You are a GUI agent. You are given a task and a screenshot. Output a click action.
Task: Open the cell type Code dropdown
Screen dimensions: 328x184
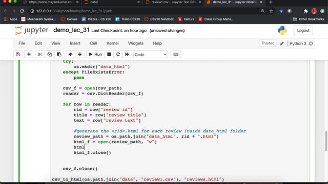pyautogui.click(x=151, y=55)
